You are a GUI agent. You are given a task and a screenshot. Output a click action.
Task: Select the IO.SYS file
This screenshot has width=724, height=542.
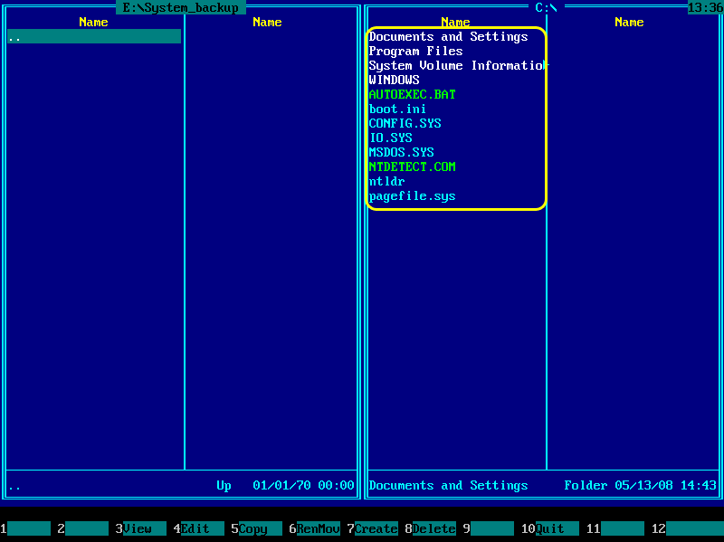coord(390,138)
